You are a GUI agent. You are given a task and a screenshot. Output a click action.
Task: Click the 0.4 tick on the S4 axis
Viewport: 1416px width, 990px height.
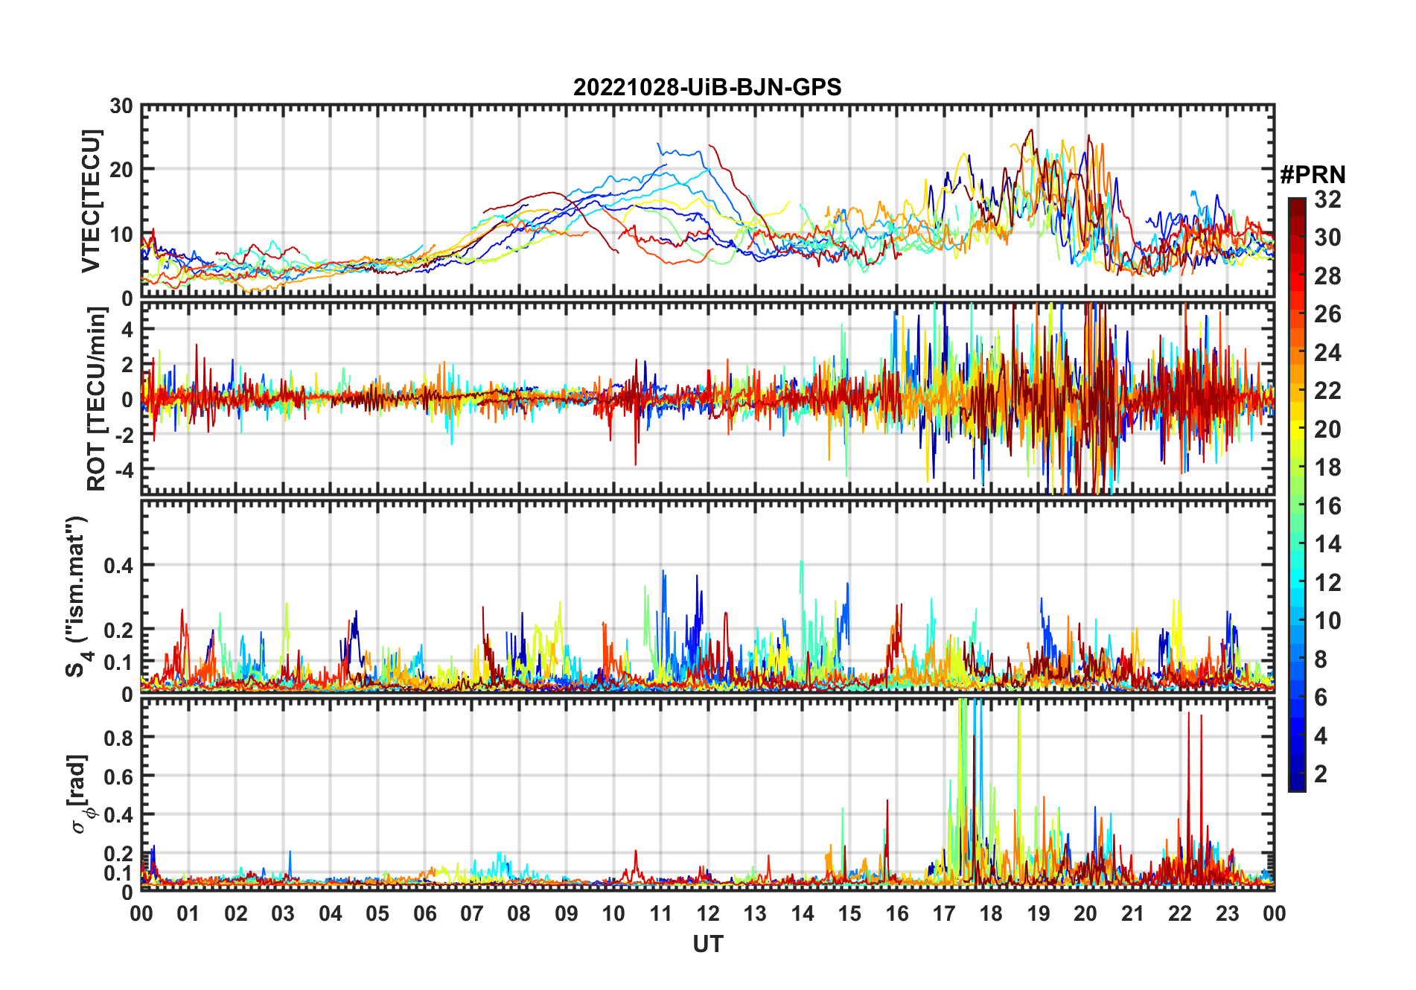[x=118, y=566]
